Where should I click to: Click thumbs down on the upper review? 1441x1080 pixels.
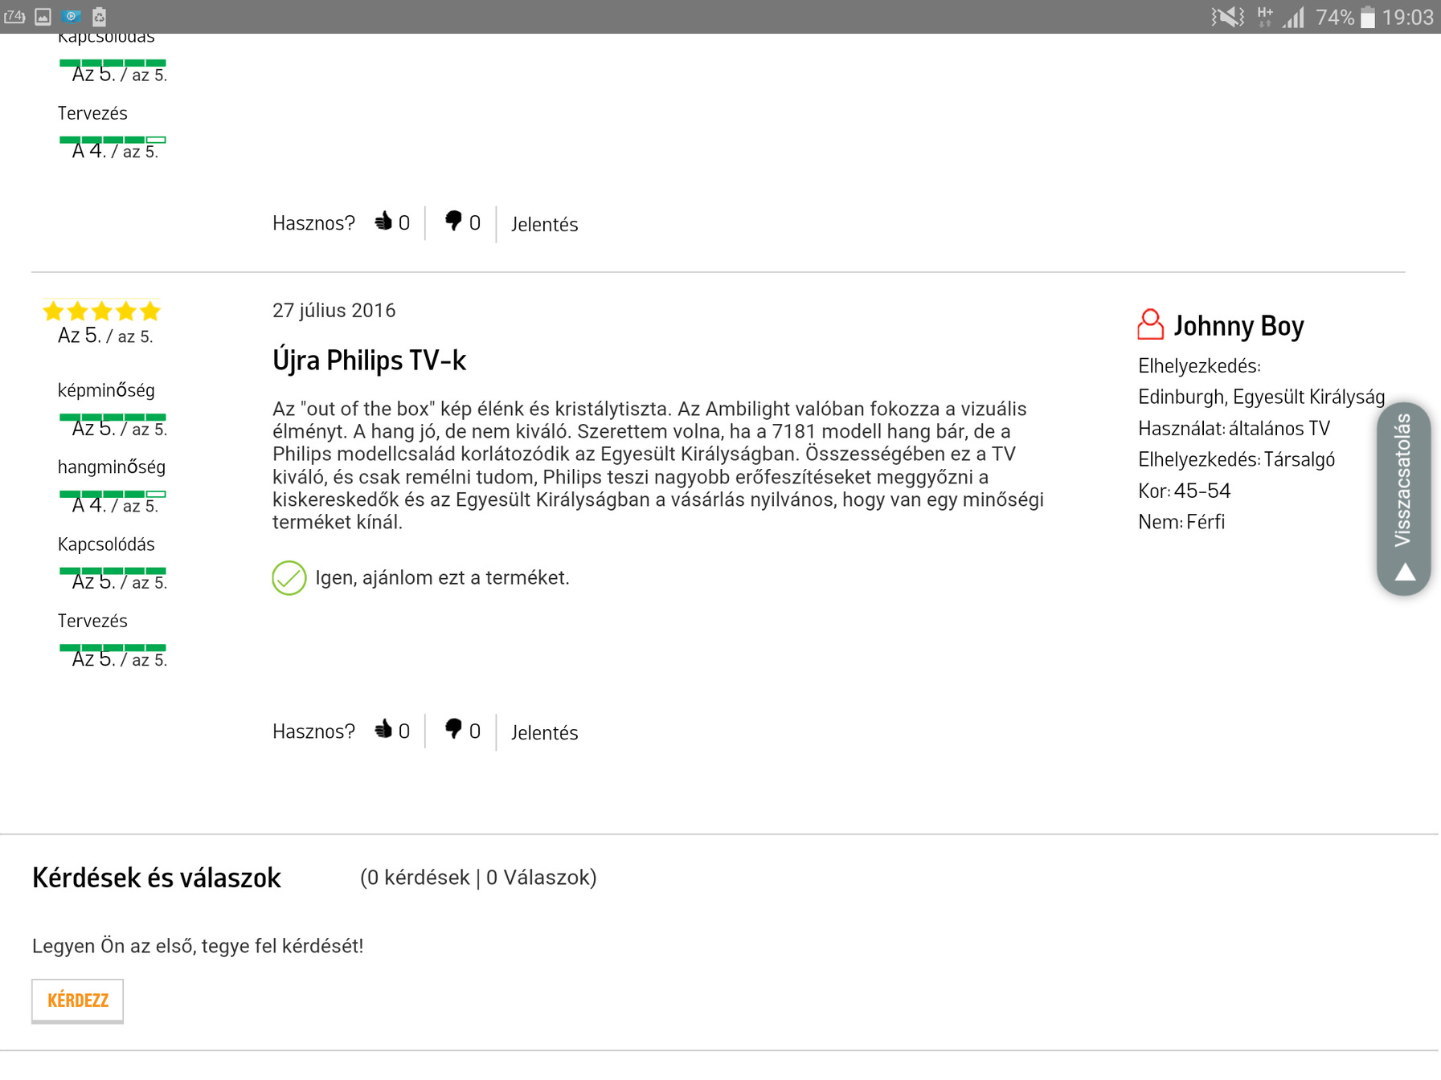454,221
